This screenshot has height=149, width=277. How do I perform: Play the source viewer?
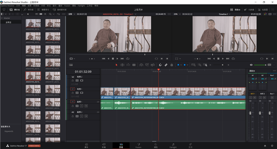click(117, 59)
